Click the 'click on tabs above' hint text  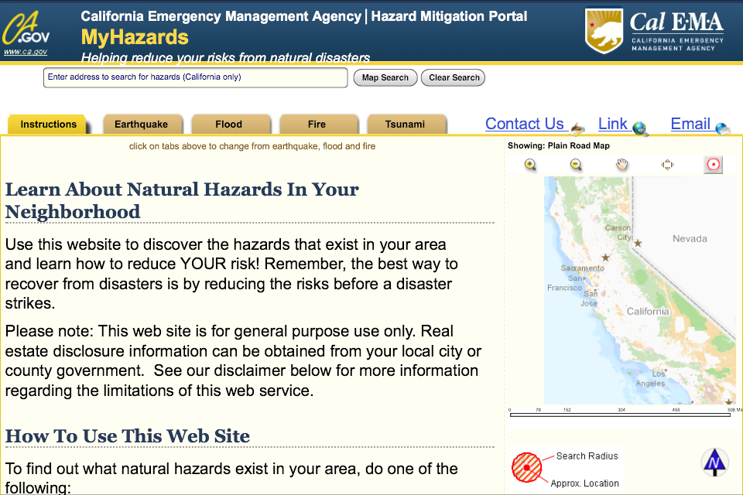click(x=252, y=146)
